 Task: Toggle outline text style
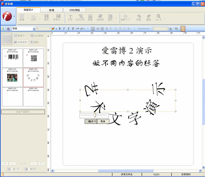point(73,29)
